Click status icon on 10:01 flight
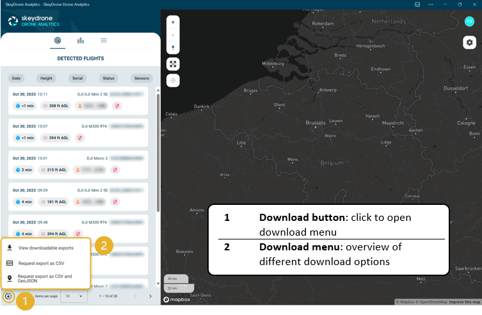Image resolution: width=482 pixels, height=315 pixels. point(115,170)
